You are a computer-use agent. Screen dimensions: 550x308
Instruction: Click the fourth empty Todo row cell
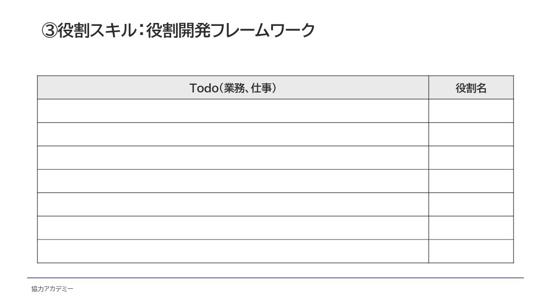(x=233, y=181)
